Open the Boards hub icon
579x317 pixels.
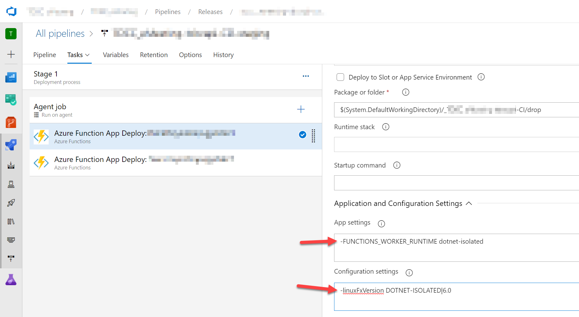coord(11,100)
